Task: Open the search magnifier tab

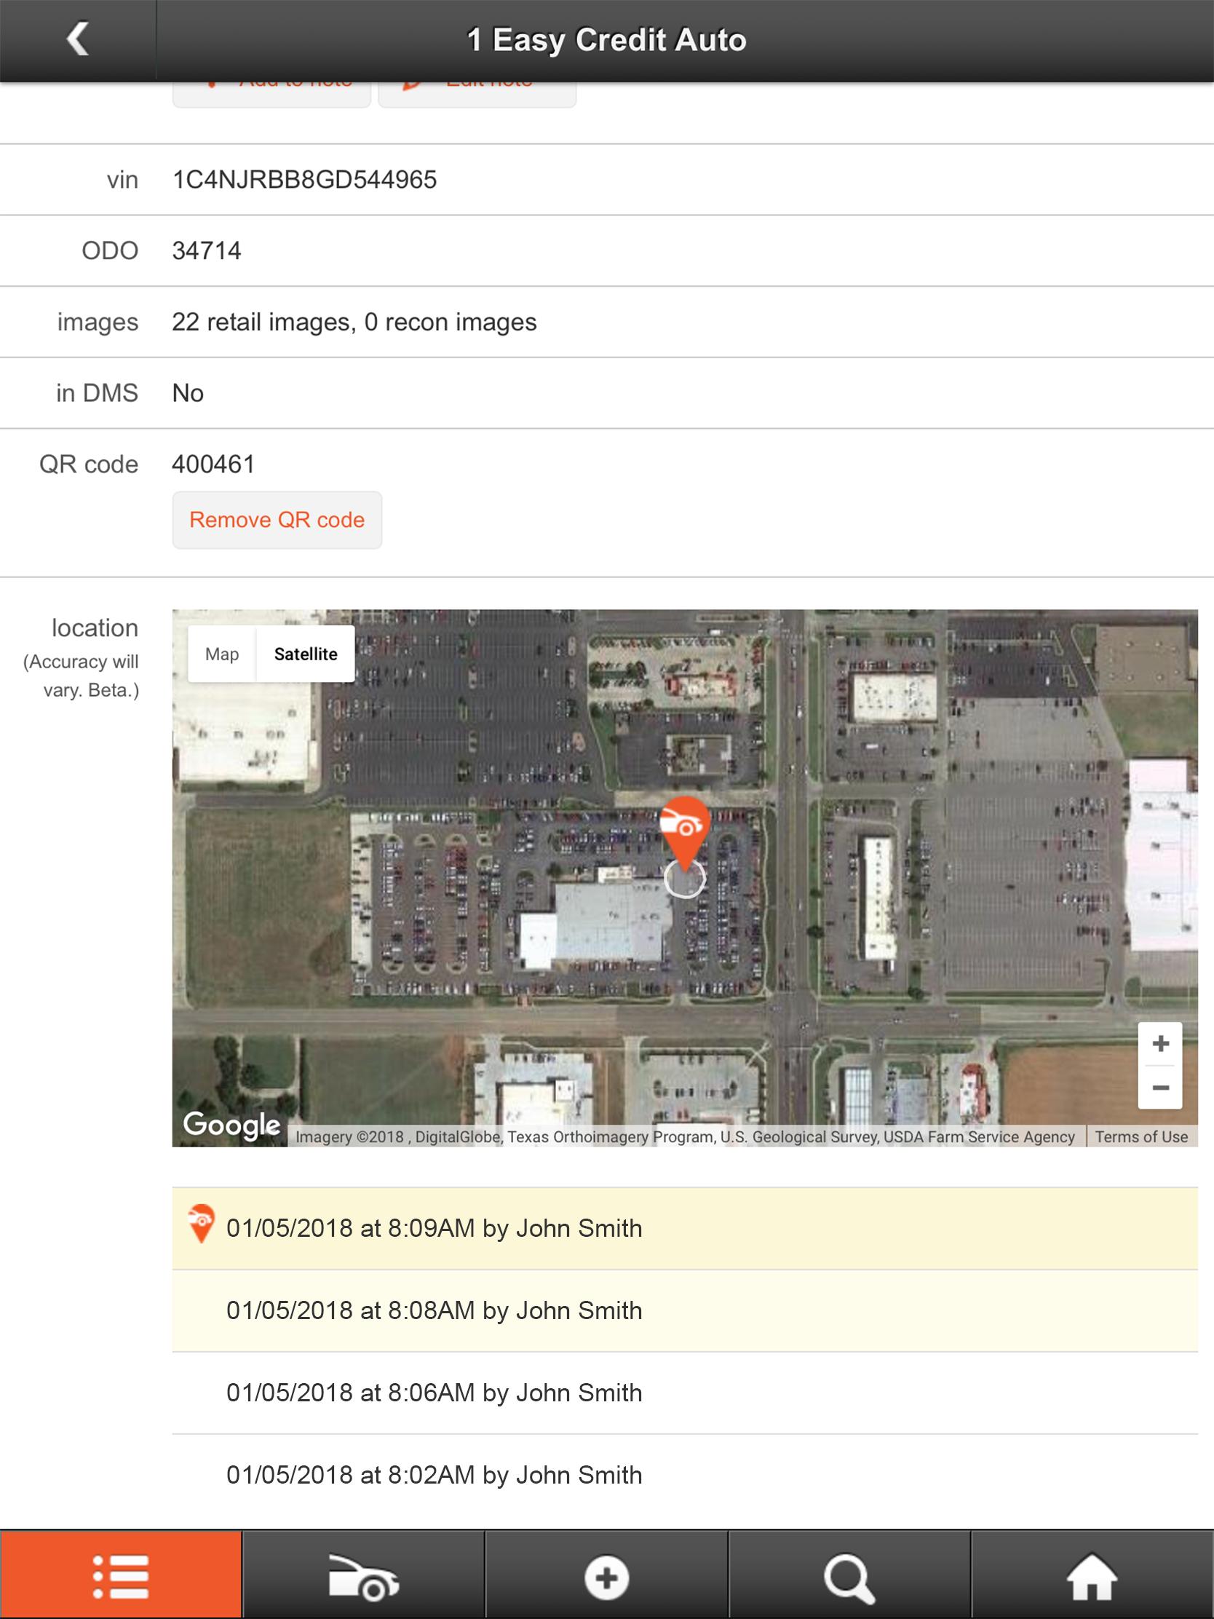Action: point(849,1576)
